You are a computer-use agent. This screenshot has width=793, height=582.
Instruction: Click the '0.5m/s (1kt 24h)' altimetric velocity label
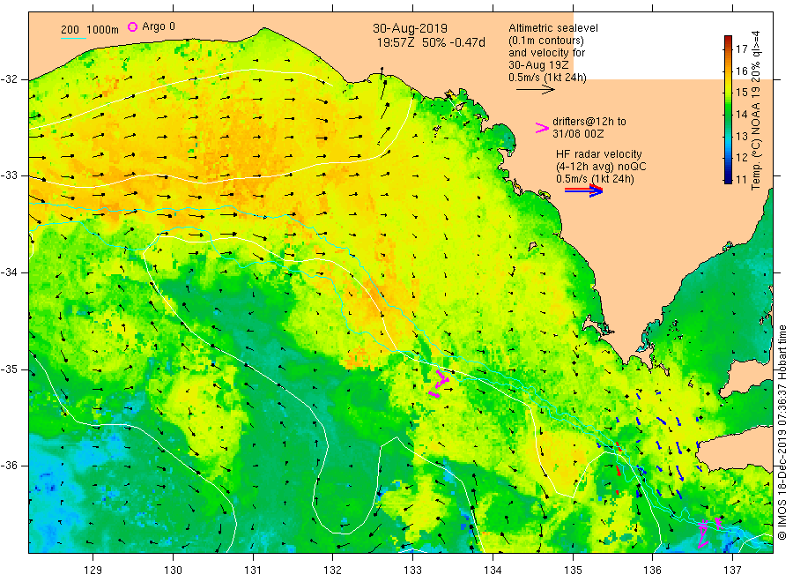click(548, 78)
